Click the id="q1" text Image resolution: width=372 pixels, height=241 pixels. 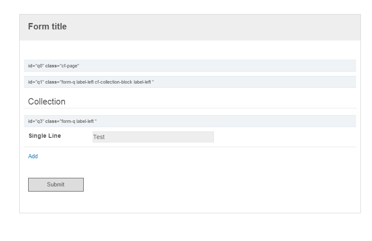[36, 82]
